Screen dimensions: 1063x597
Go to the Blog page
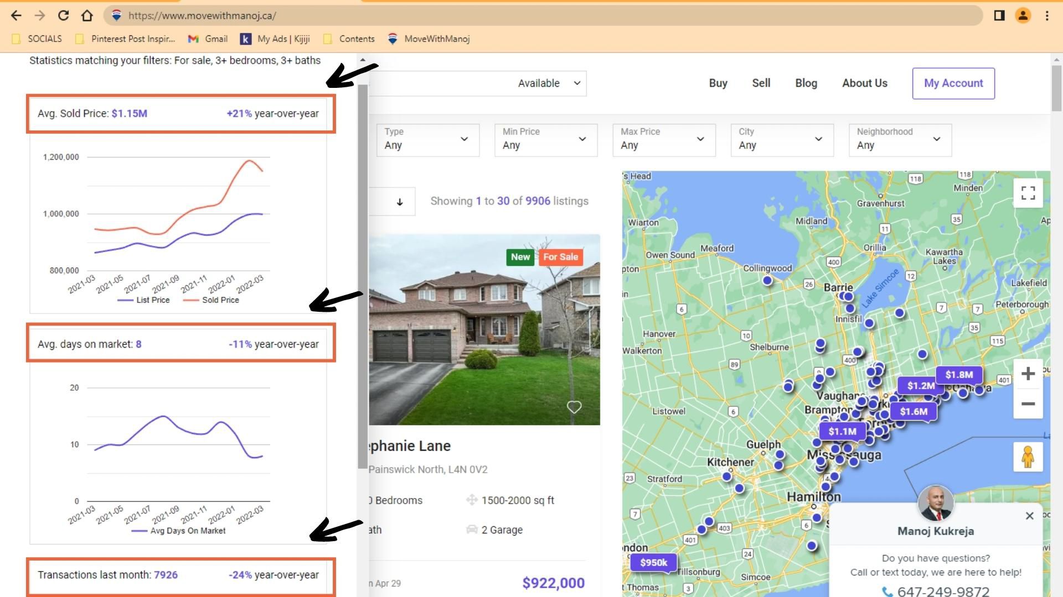[806, 83]
